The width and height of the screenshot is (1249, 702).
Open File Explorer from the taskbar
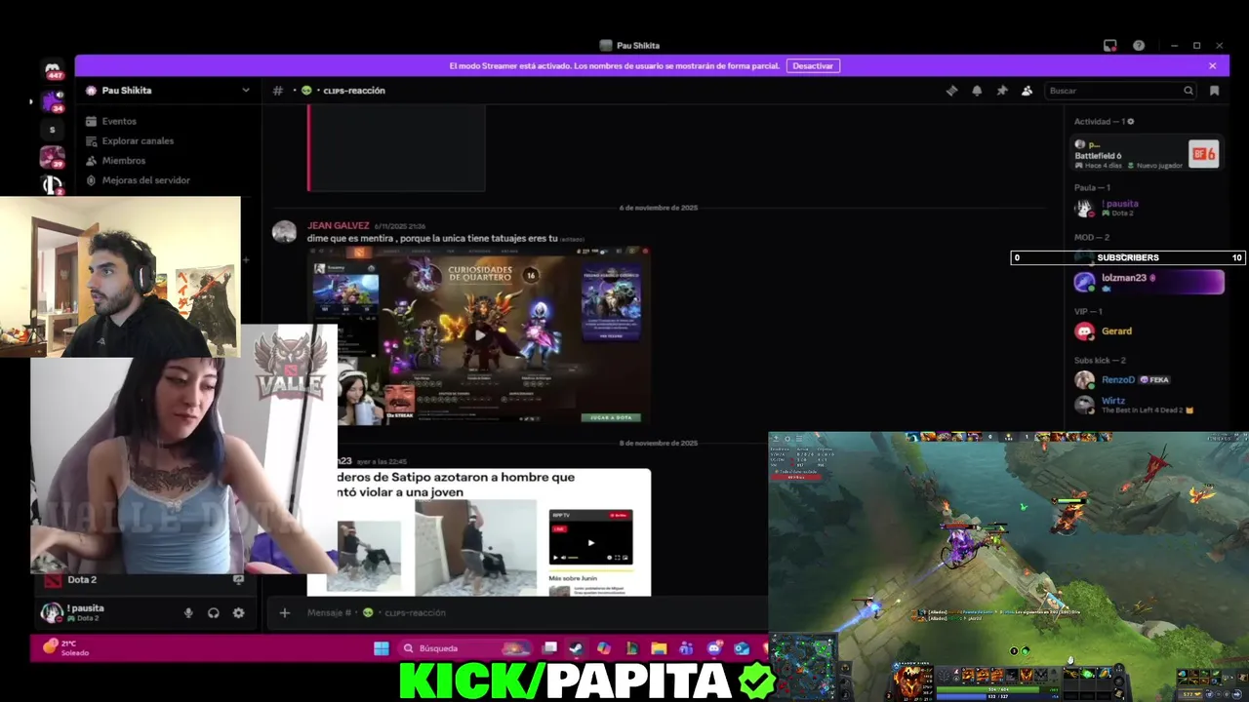pos(659,648)
